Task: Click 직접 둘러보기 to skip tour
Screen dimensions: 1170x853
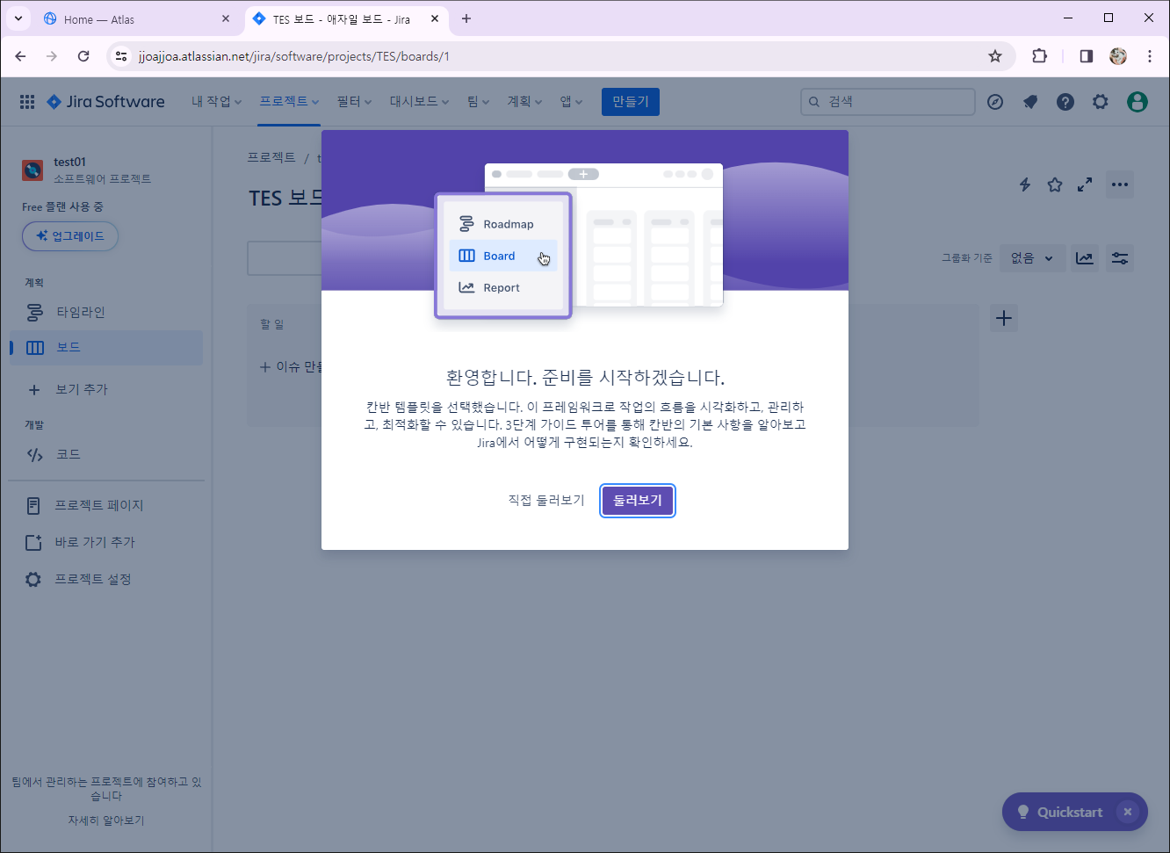Action: click(546, 501)
